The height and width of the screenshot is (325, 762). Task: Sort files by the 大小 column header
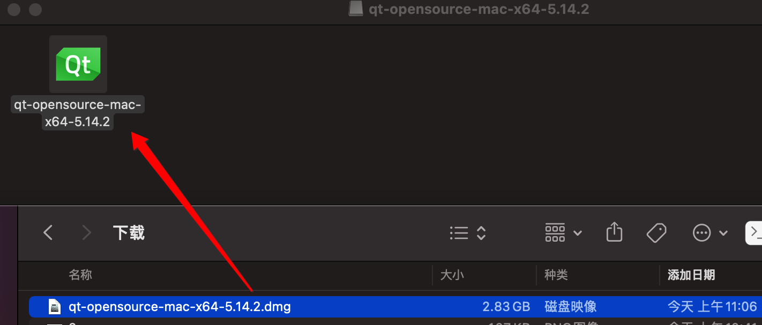coord(453,274)
